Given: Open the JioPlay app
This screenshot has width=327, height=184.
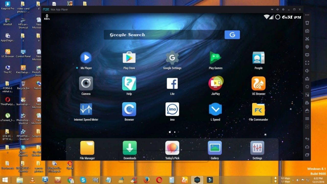Looking at the screenshot, I should pyautogui.click(x=215, y=83).
